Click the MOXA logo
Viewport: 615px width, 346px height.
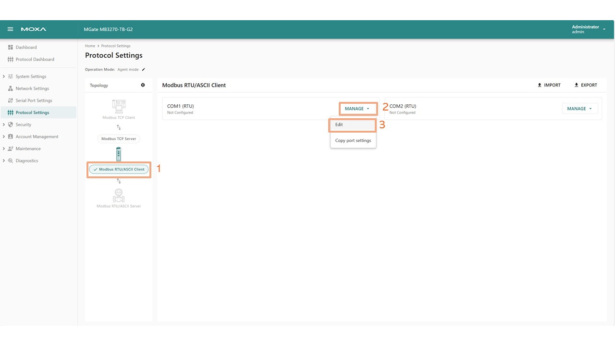pos(34,29)
